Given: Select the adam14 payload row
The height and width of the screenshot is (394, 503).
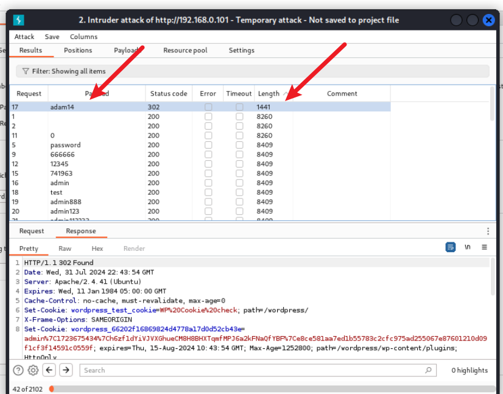Looking at the screenshot, I should [x=200, y=107].
